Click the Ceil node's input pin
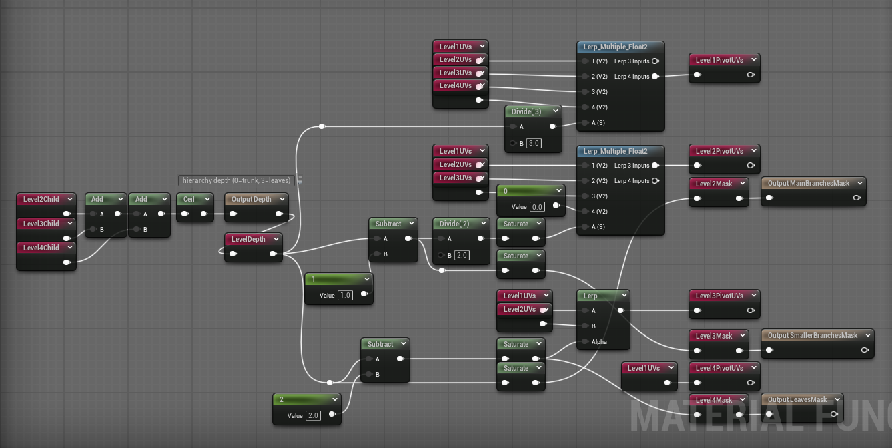Image resolution: width=892 pixels, height=448 pixels. [x=185, y=214]
